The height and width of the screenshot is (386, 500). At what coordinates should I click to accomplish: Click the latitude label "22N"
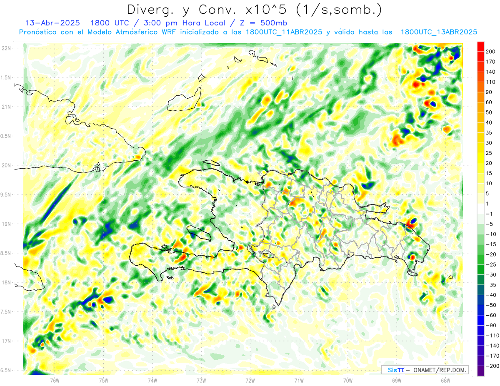click(x=6, y=48)
